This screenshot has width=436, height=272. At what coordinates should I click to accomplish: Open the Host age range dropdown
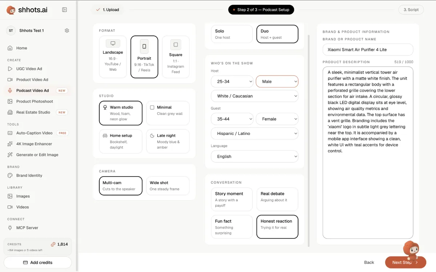pos(232,82)
